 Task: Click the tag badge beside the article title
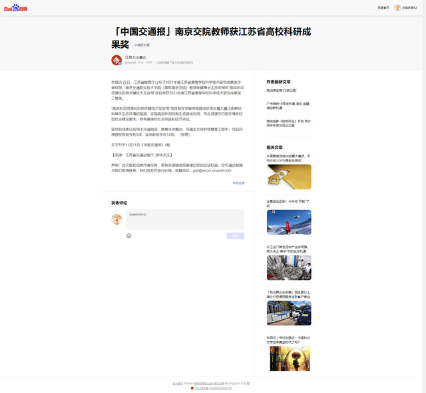click(x=142, y=45)
